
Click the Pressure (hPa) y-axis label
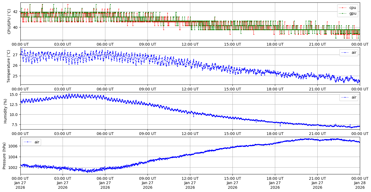coord(4,156)
